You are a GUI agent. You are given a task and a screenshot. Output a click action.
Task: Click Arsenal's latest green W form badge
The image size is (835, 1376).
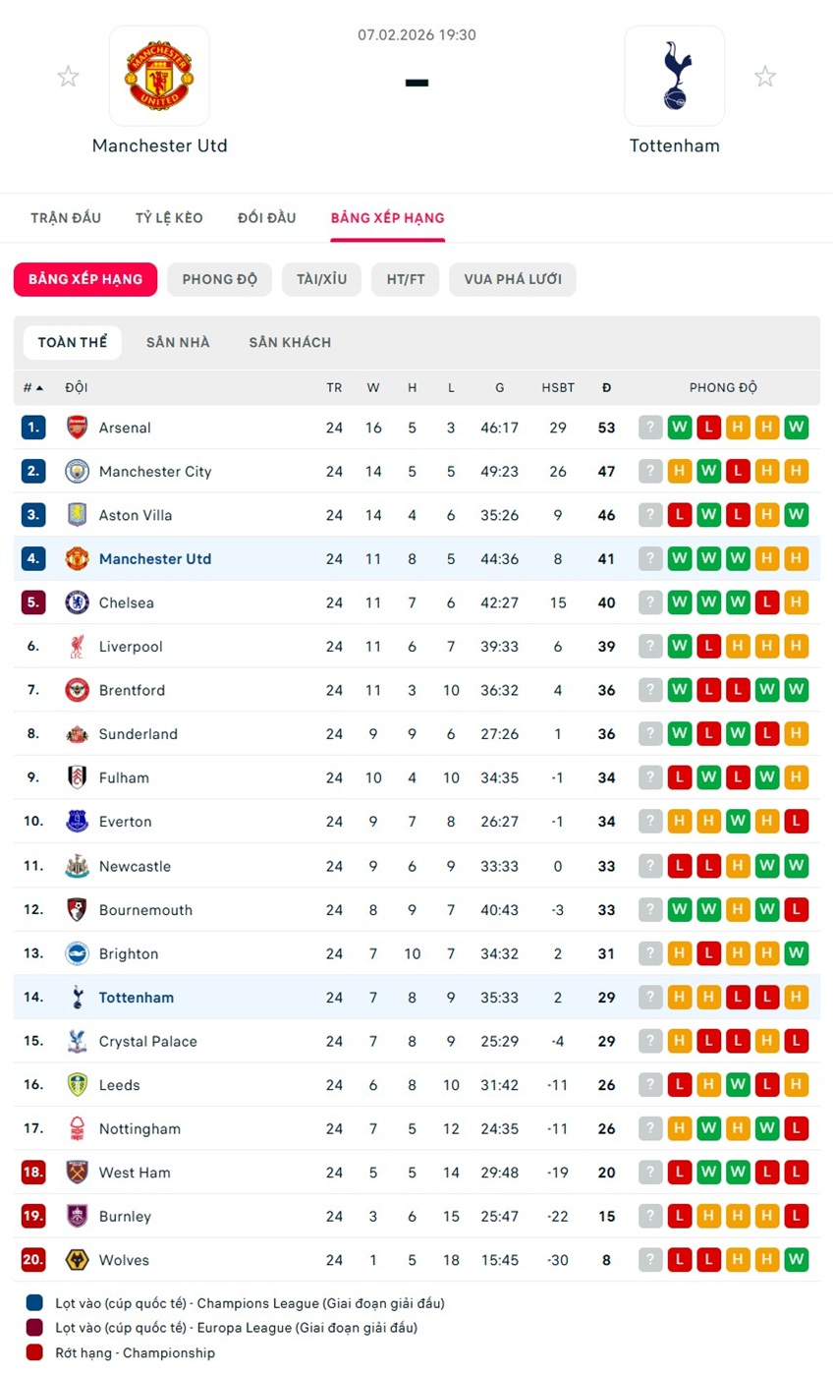[x=797, y=428]
